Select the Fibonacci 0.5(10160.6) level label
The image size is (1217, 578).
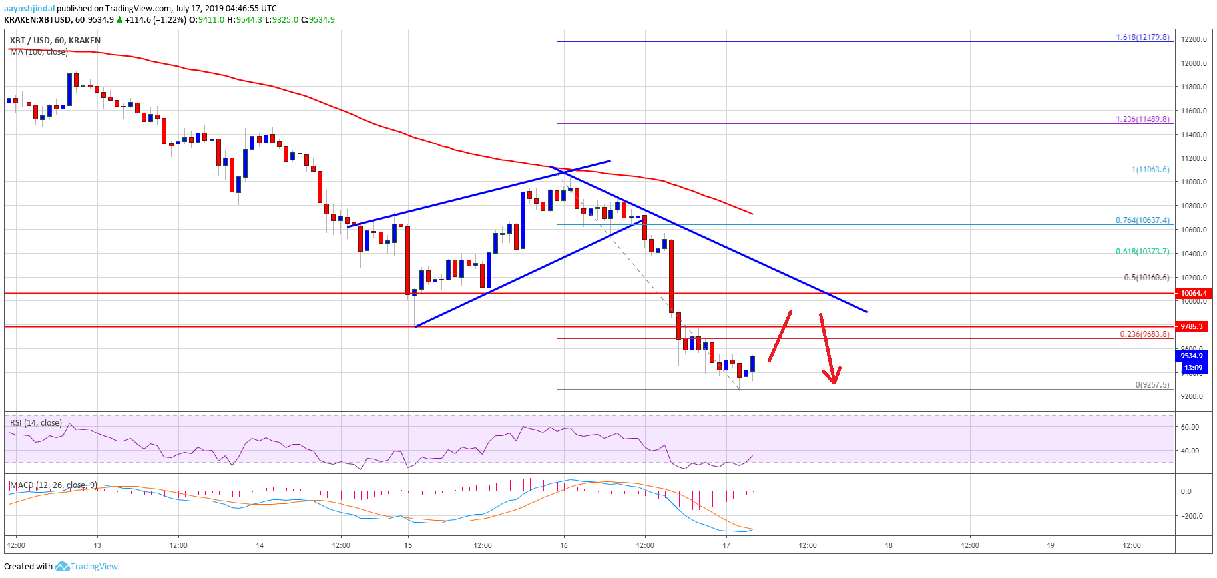(x=1146, y=278)
